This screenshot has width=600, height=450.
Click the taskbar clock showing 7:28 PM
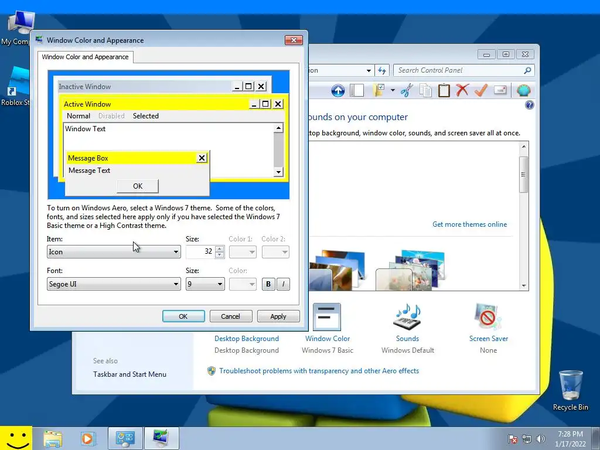(570, 439)
